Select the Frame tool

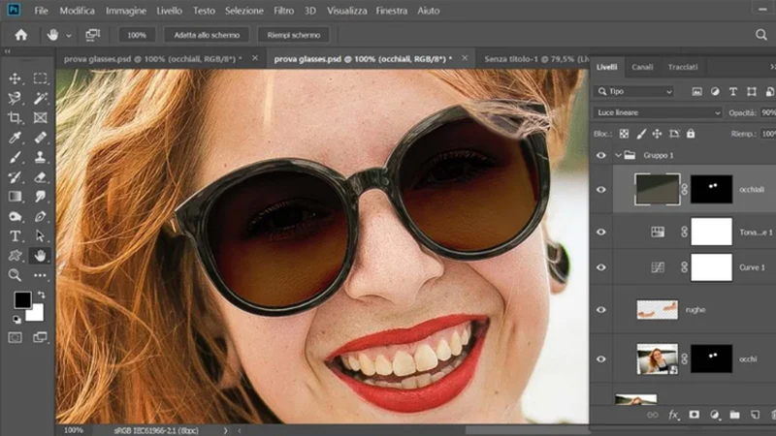pos(40,117)
